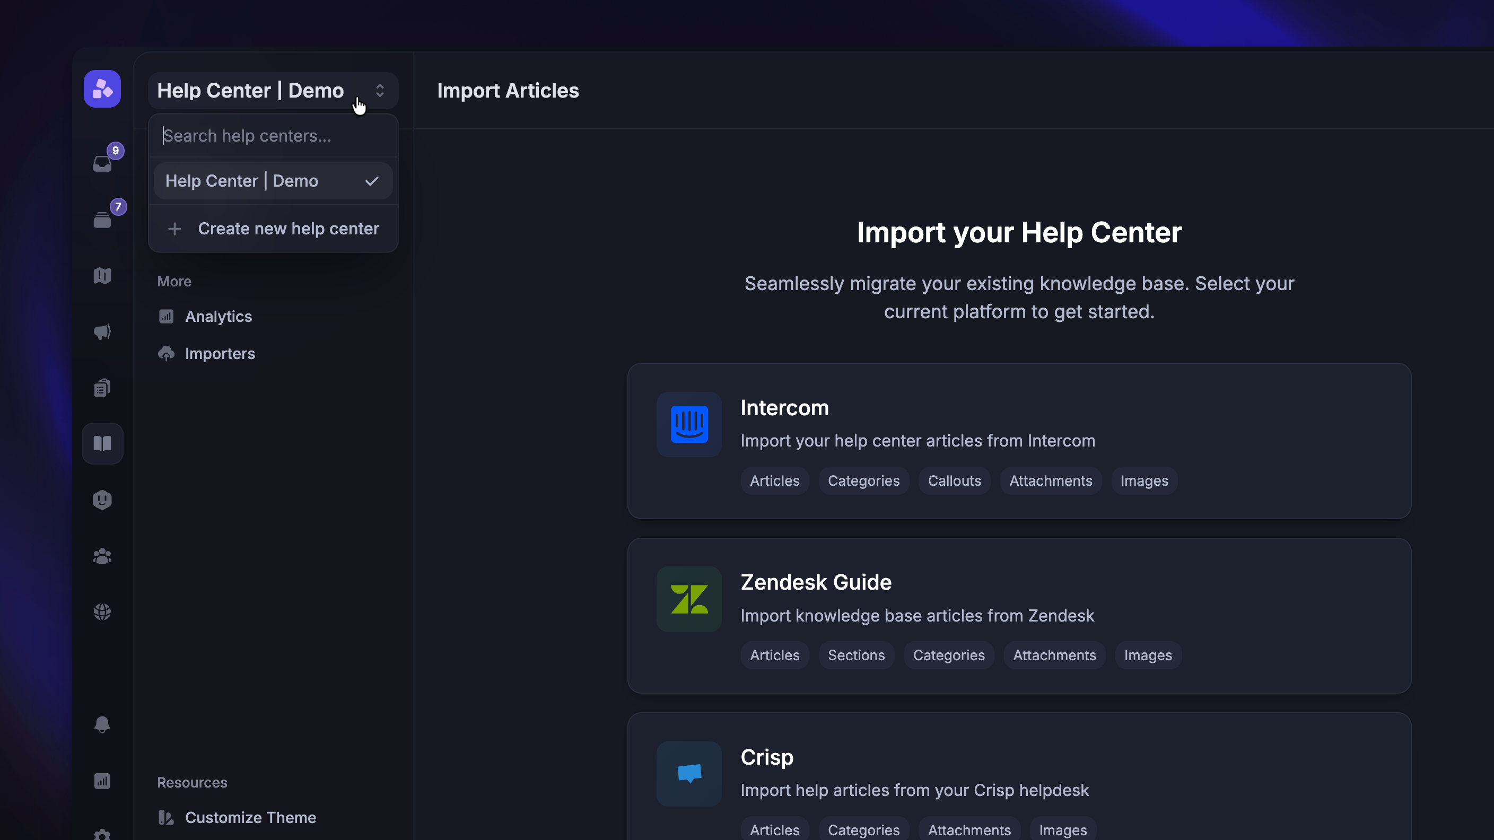
Task: Click the plus icon beside Create new
Action: point(174,229)
